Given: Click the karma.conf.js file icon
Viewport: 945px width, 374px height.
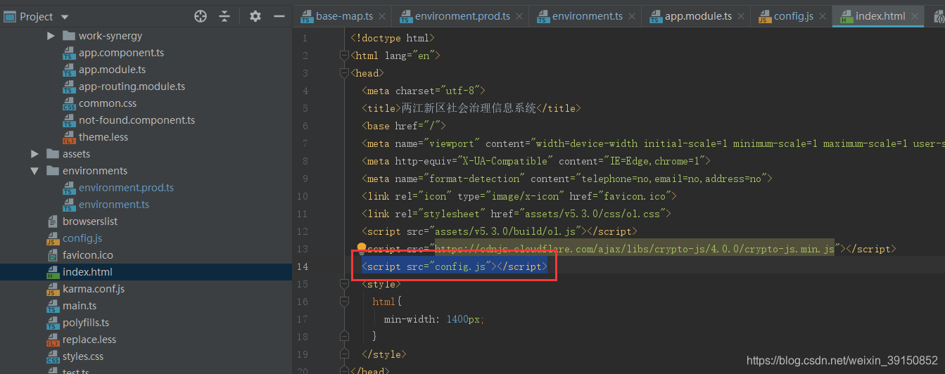Looking at the screenshot, I should pos(53,289).
